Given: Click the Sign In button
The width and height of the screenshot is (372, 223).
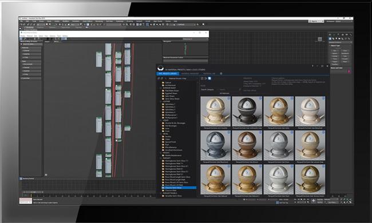Looking at the screenshot, I should point(316,21).
